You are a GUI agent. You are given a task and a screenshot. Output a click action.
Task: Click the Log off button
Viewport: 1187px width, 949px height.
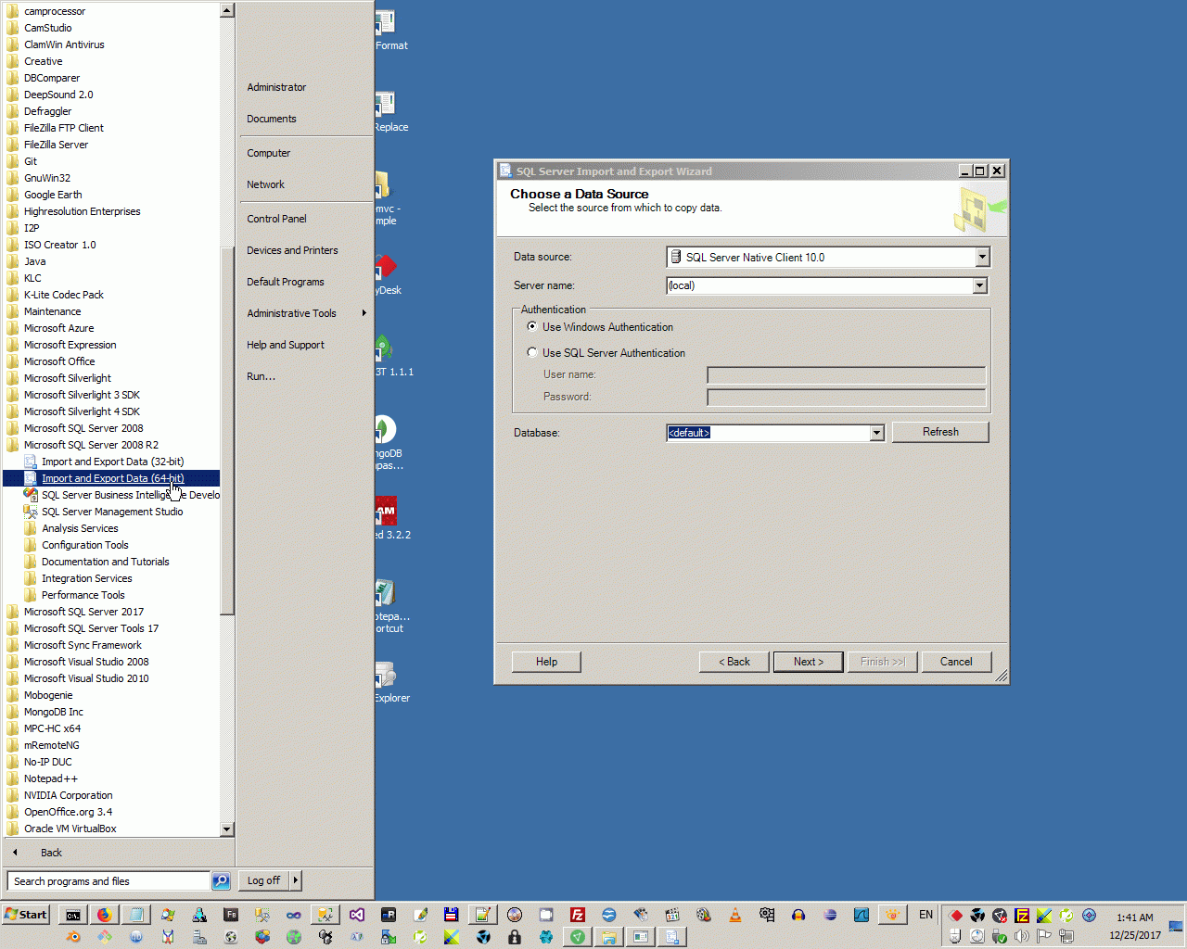click(263, 880)
